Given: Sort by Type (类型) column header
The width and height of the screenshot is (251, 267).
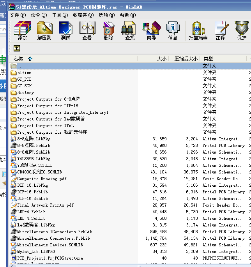Looking at the screenshot, I should tap(223, 59).
